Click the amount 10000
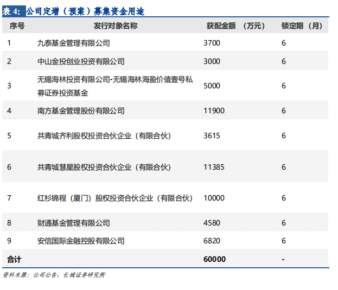Image resolution: width=338 pixels, height=290 pixels. [214, 198]
